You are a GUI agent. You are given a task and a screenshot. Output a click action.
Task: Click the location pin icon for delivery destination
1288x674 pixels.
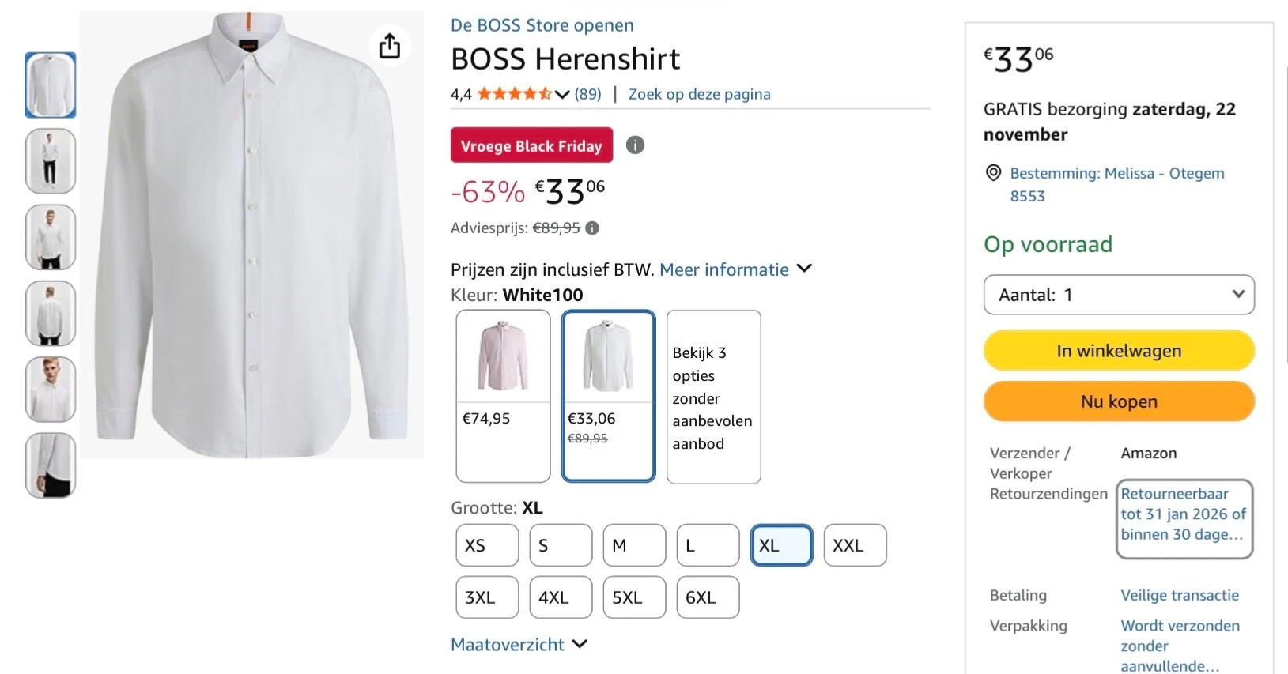(993, 173)
